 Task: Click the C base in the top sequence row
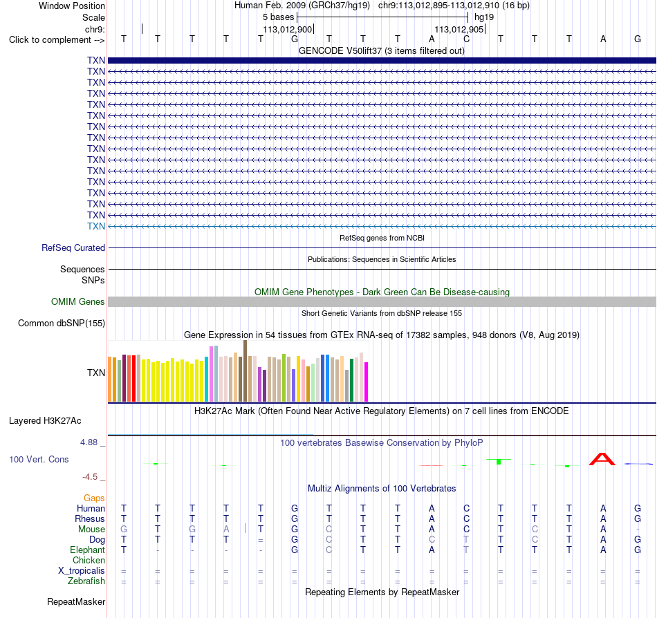click(x=466, y=39)
